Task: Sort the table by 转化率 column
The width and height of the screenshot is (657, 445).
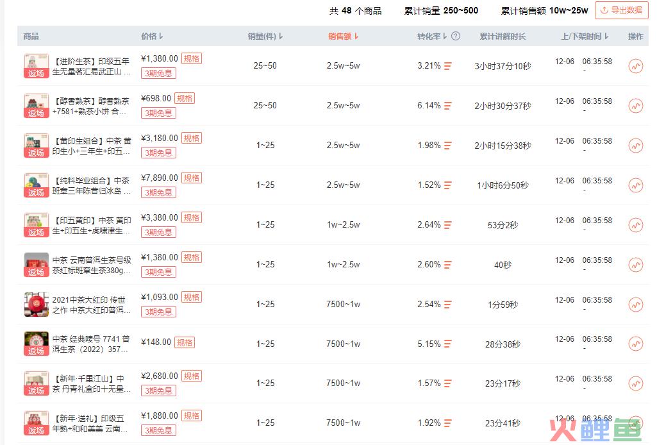Action: 432,37
